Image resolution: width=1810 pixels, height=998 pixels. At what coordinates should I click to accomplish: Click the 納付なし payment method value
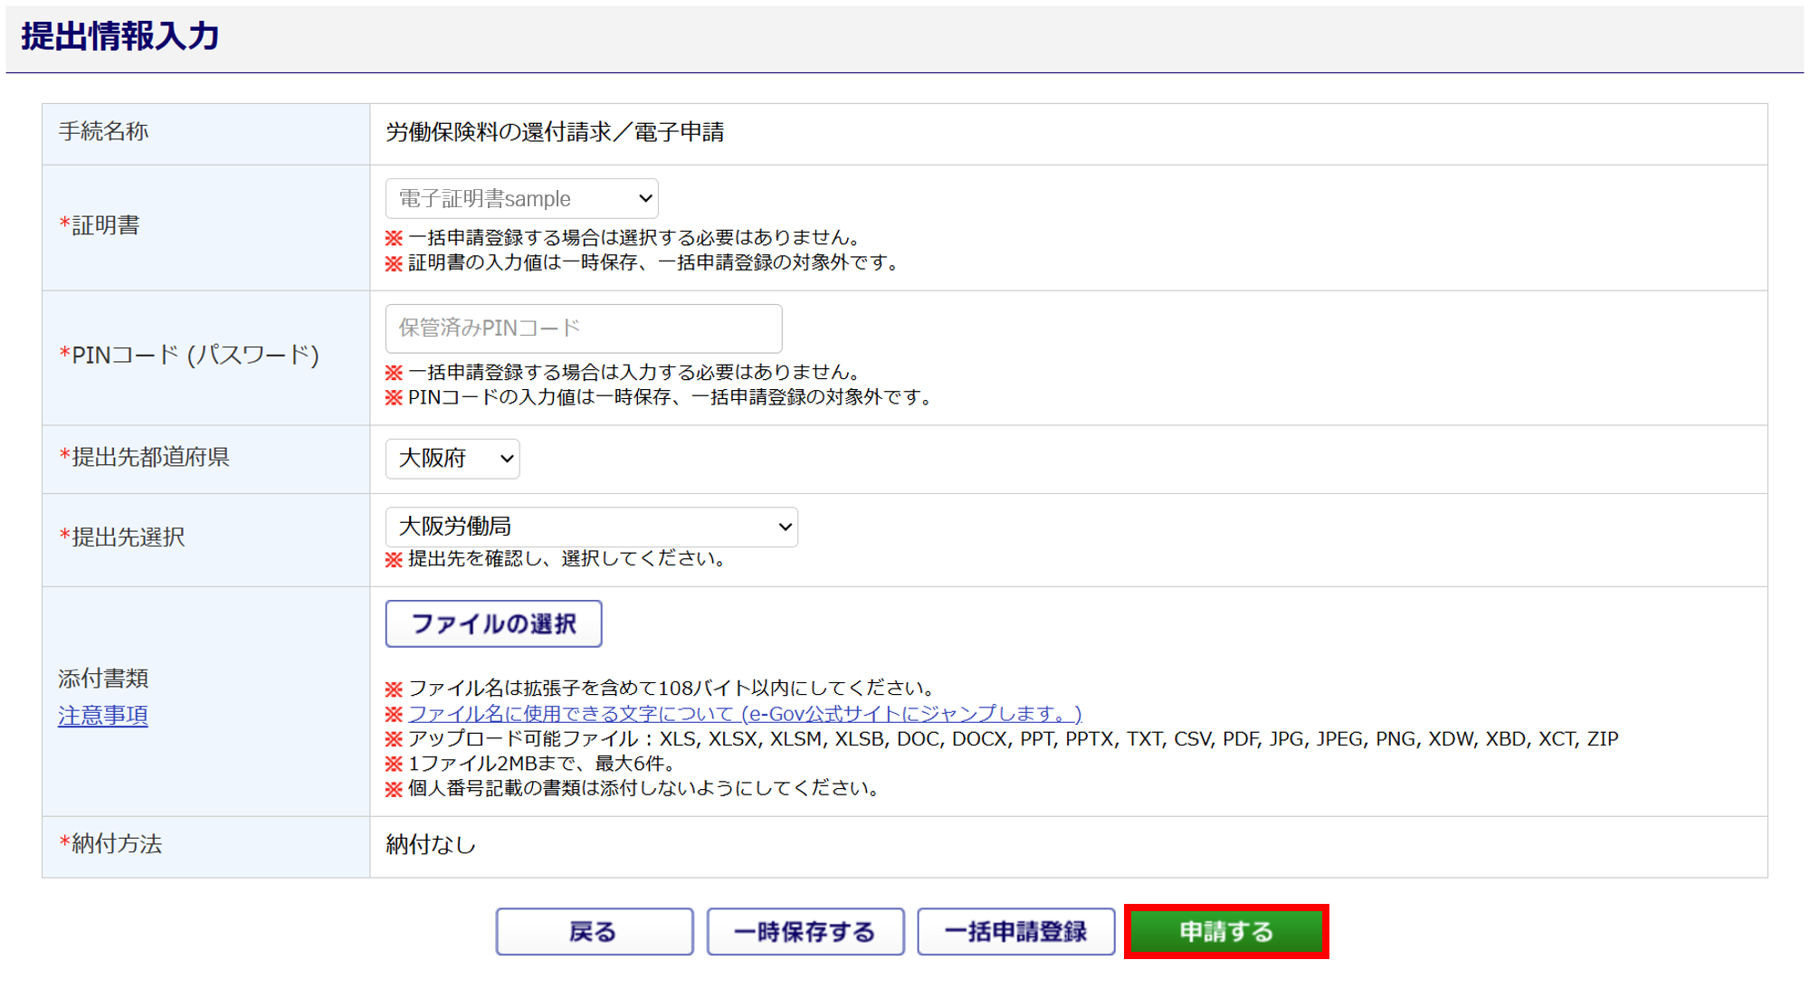pos(430,845)
